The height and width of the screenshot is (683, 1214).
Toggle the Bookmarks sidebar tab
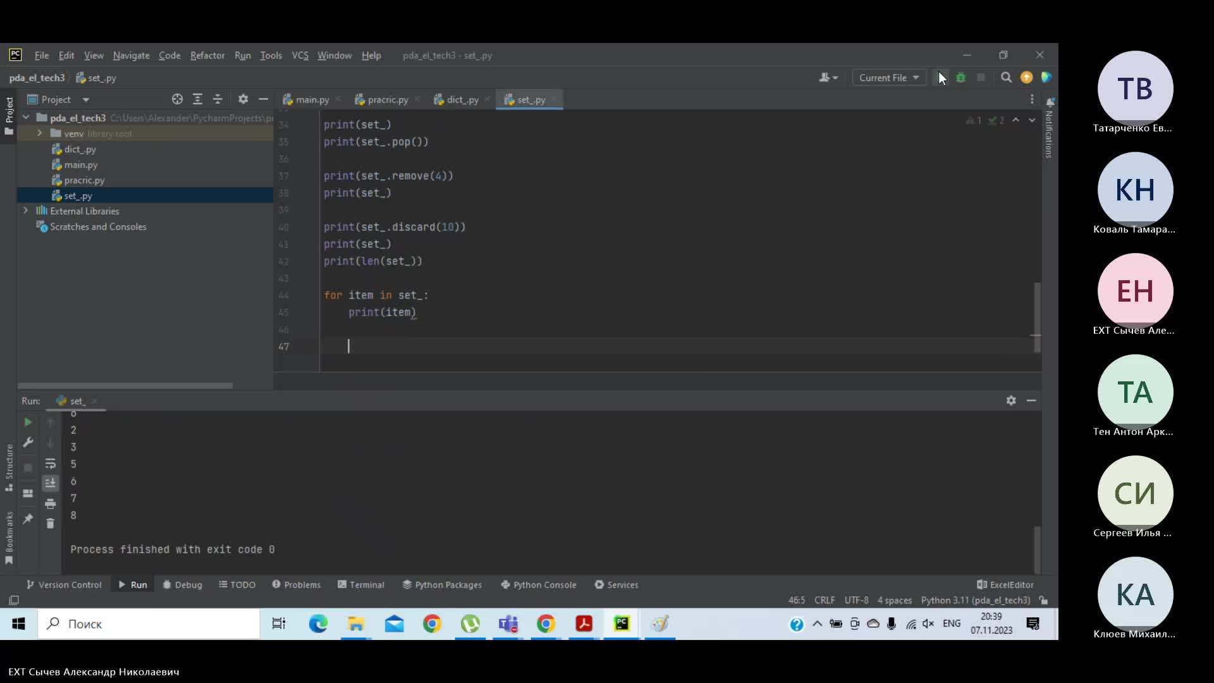point(9,538)
